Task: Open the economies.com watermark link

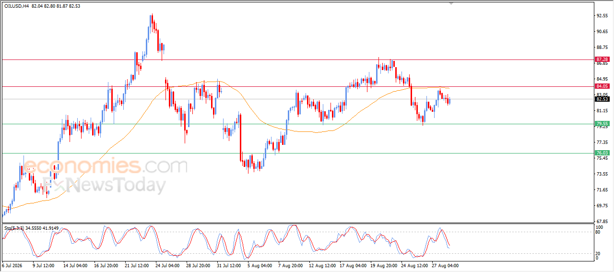Action: click(x=106, y=166)
